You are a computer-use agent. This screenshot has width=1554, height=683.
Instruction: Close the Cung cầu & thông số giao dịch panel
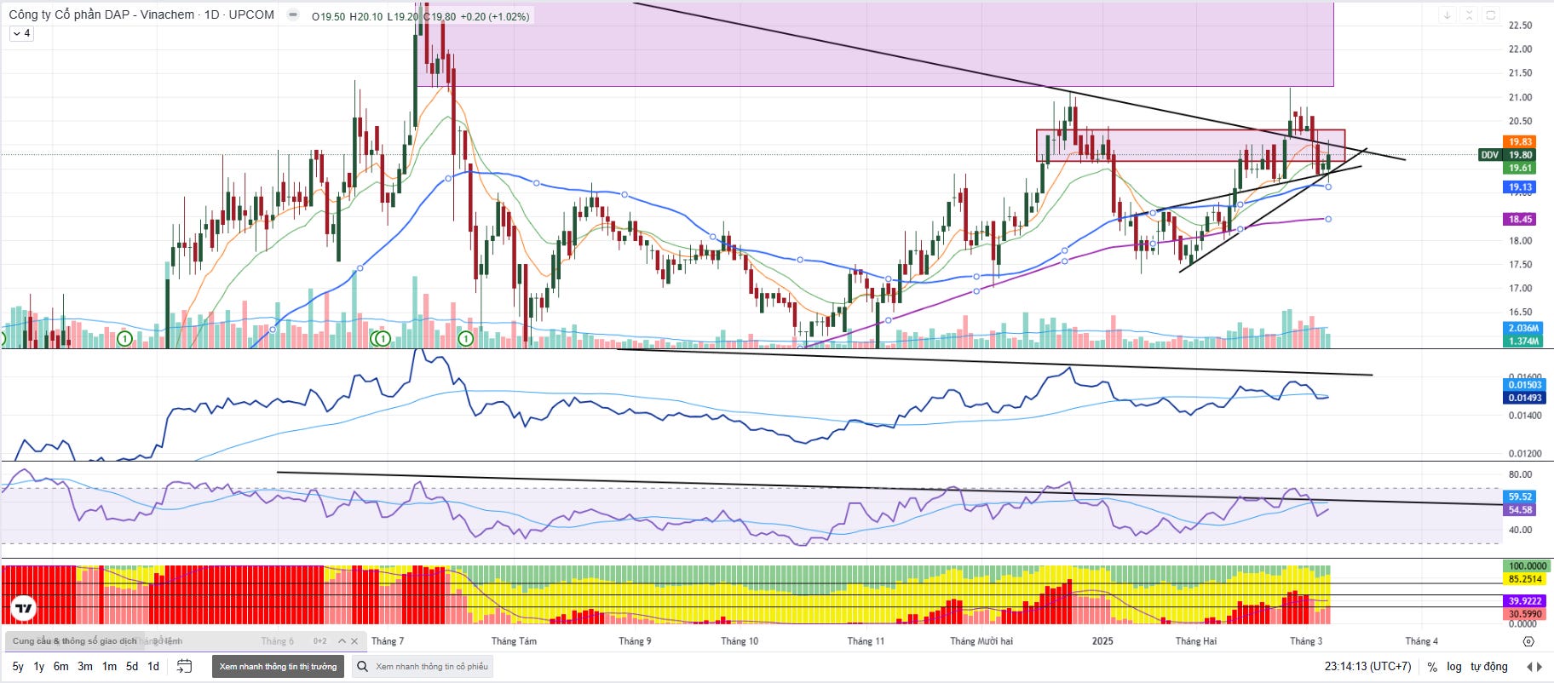[355, 641]
